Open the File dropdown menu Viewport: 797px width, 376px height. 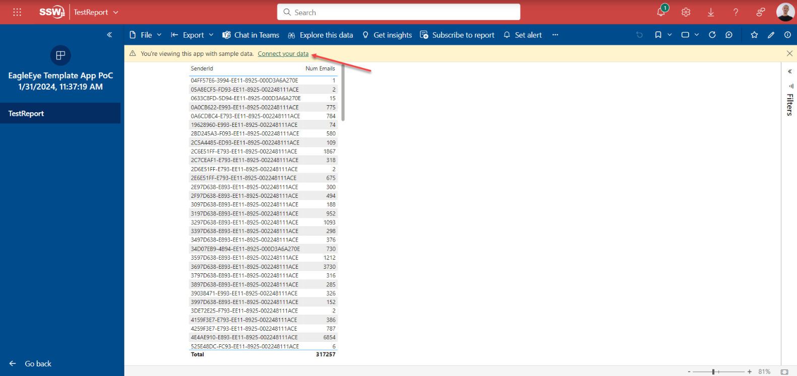[146, 35]
